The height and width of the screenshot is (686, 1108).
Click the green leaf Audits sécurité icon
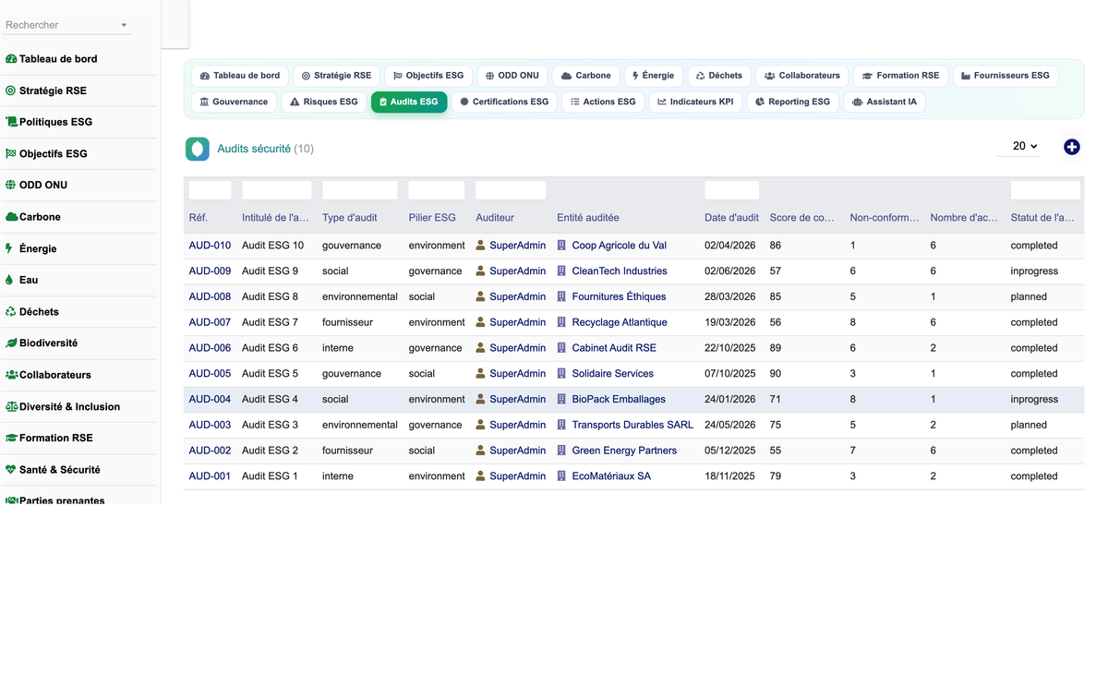197,149
